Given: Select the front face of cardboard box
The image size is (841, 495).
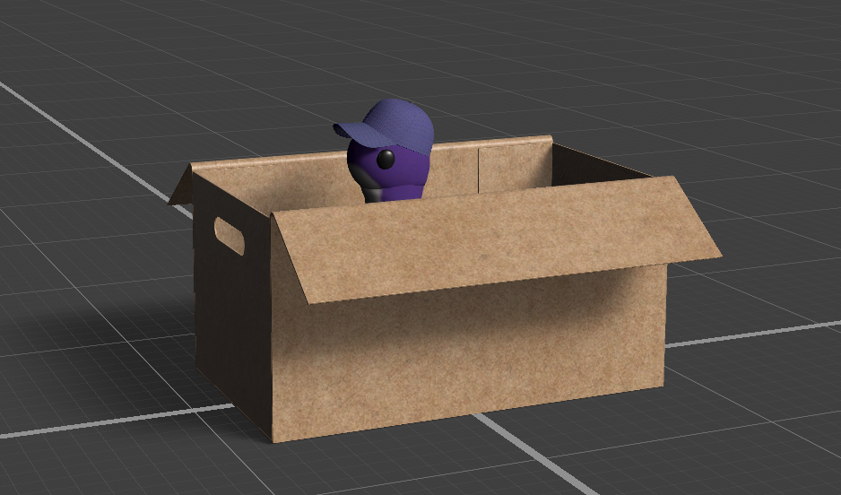Looking at the screenshot, I should [x=466, y=359].
